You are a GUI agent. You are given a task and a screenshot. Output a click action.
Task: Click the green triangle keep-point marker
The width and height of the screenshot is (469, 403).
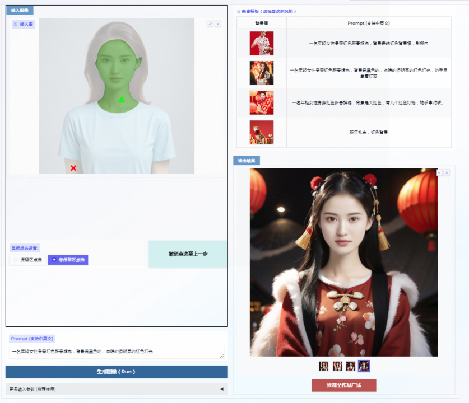[x=122, y=100]
